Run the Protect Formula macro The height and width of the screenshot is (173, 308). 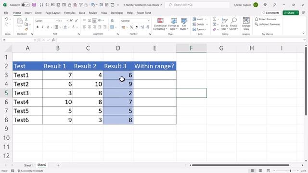point(265,19)
